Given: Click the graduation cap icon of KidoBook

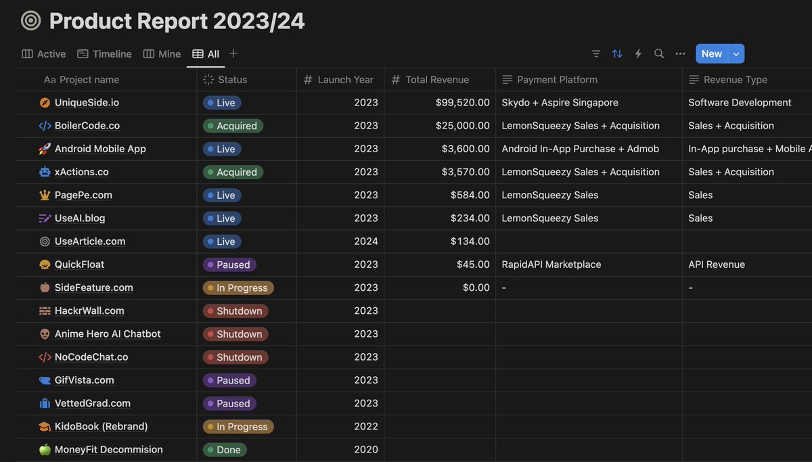Looking at the screenshot, I should pos(45,426).
